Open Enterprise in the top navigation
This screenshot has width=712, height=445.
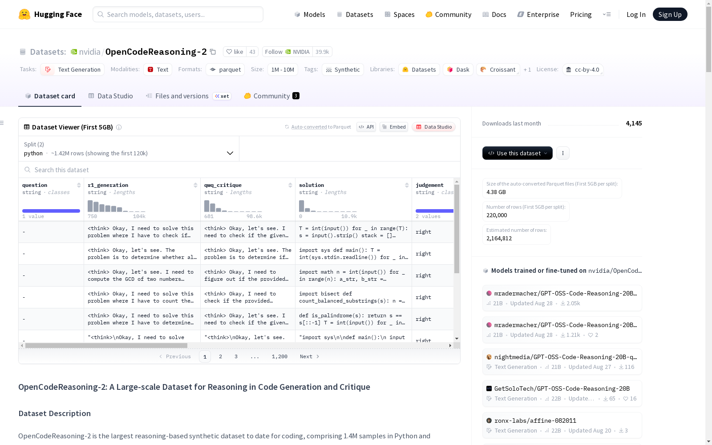[538, 14]
